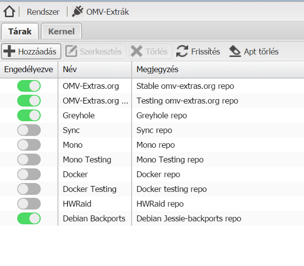
Task: Select the Sync name cell
Action: pos(95,130)
